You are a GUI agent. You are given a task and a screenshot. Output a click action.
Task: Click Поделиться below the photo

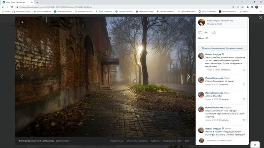[x=117, y=141]
